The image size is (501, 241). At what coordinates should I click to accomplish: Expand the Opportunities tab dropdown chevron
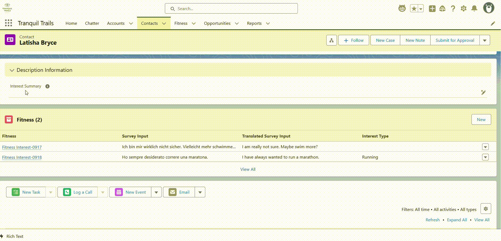(x=237, y=23)
